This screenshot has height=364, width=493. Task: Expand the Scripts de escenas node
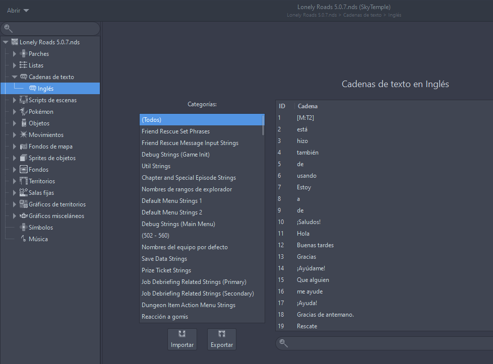15,100
